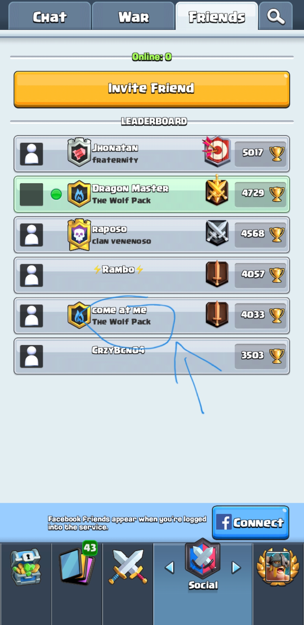304x625 pixels.
Task: Click the right arrow beside Social
Action: pos(236,568)
